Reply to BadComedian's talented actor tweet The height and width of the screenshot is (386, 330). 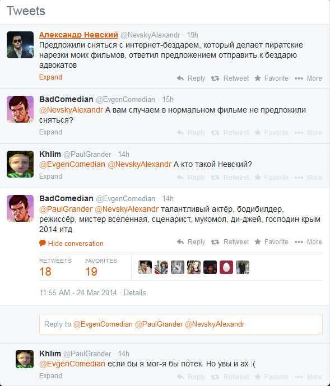coord(191,242)
